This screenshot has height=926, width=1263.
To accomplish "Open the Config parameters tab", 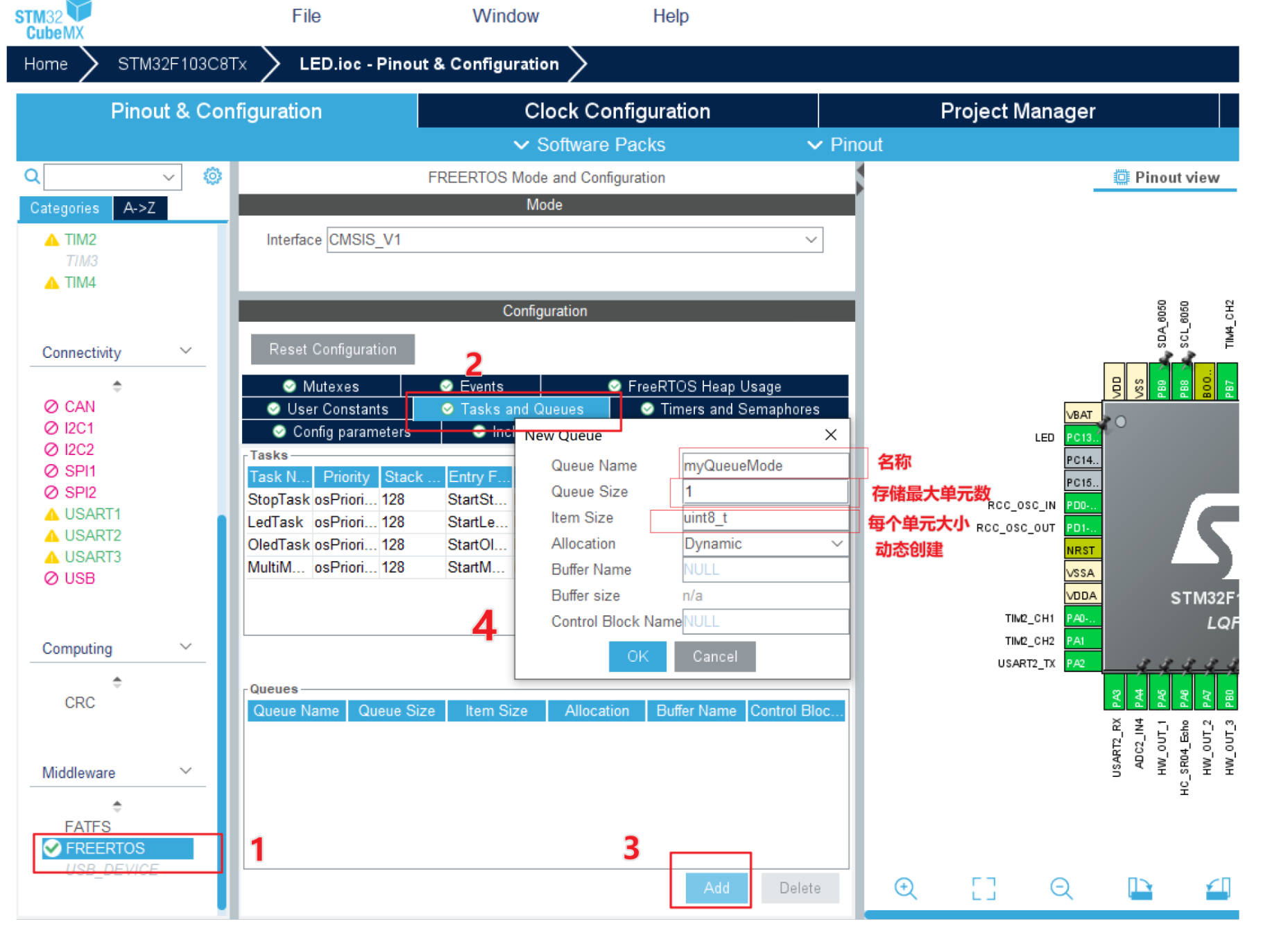I will point(341,432).
